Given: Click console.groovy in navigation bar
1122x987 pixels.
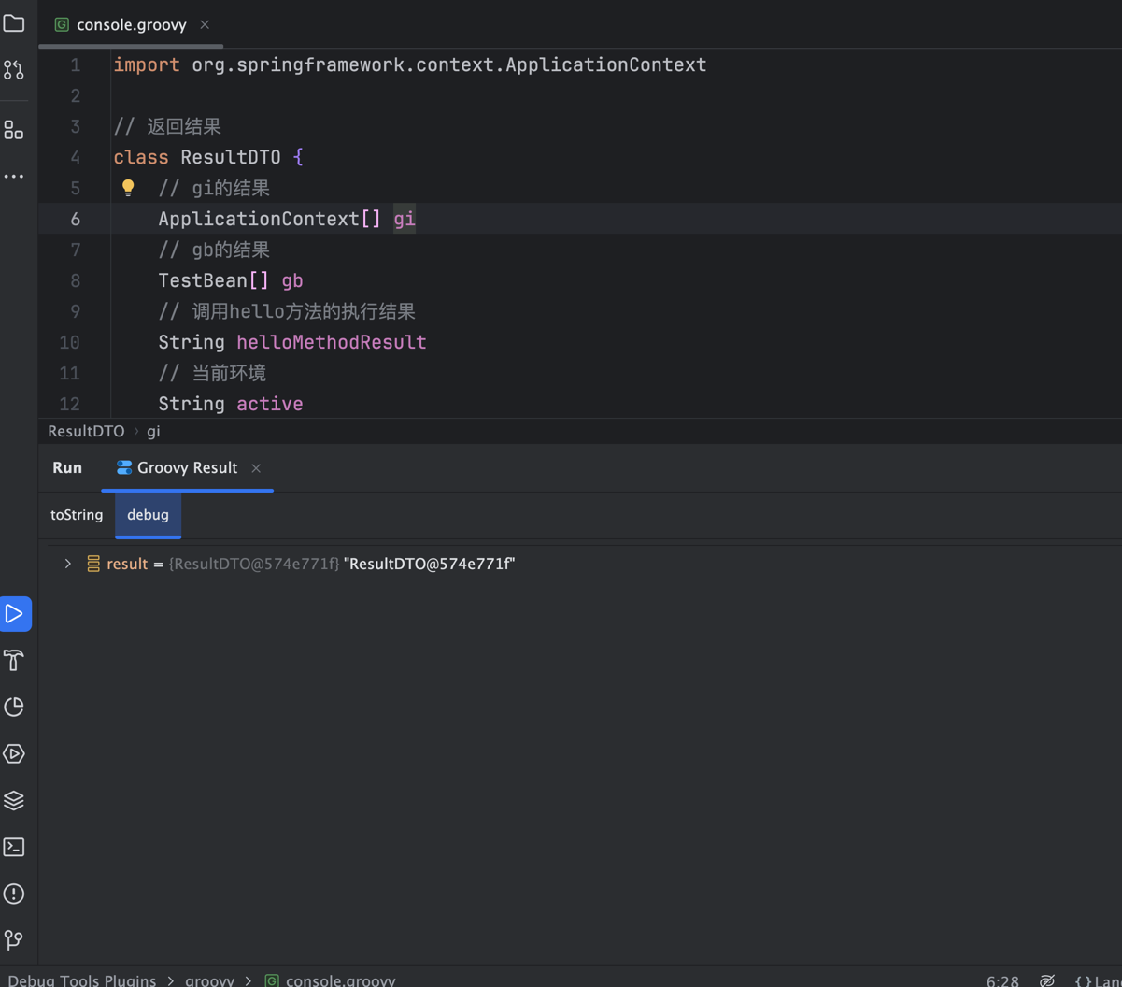Looking at the screenshot, I should pyautogui.click(x=340, y=980).
